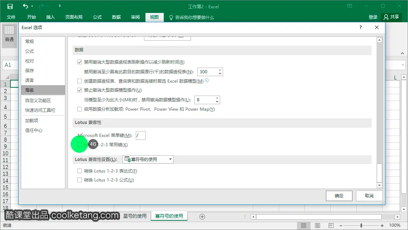Select Formulas category in options list
This screenshot has height=230, width=408.
coord(43,51)
